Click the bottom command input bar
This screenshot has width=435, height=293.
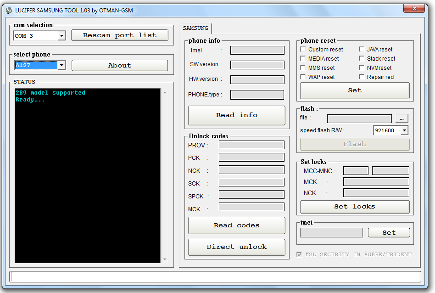tap(215, 277)
